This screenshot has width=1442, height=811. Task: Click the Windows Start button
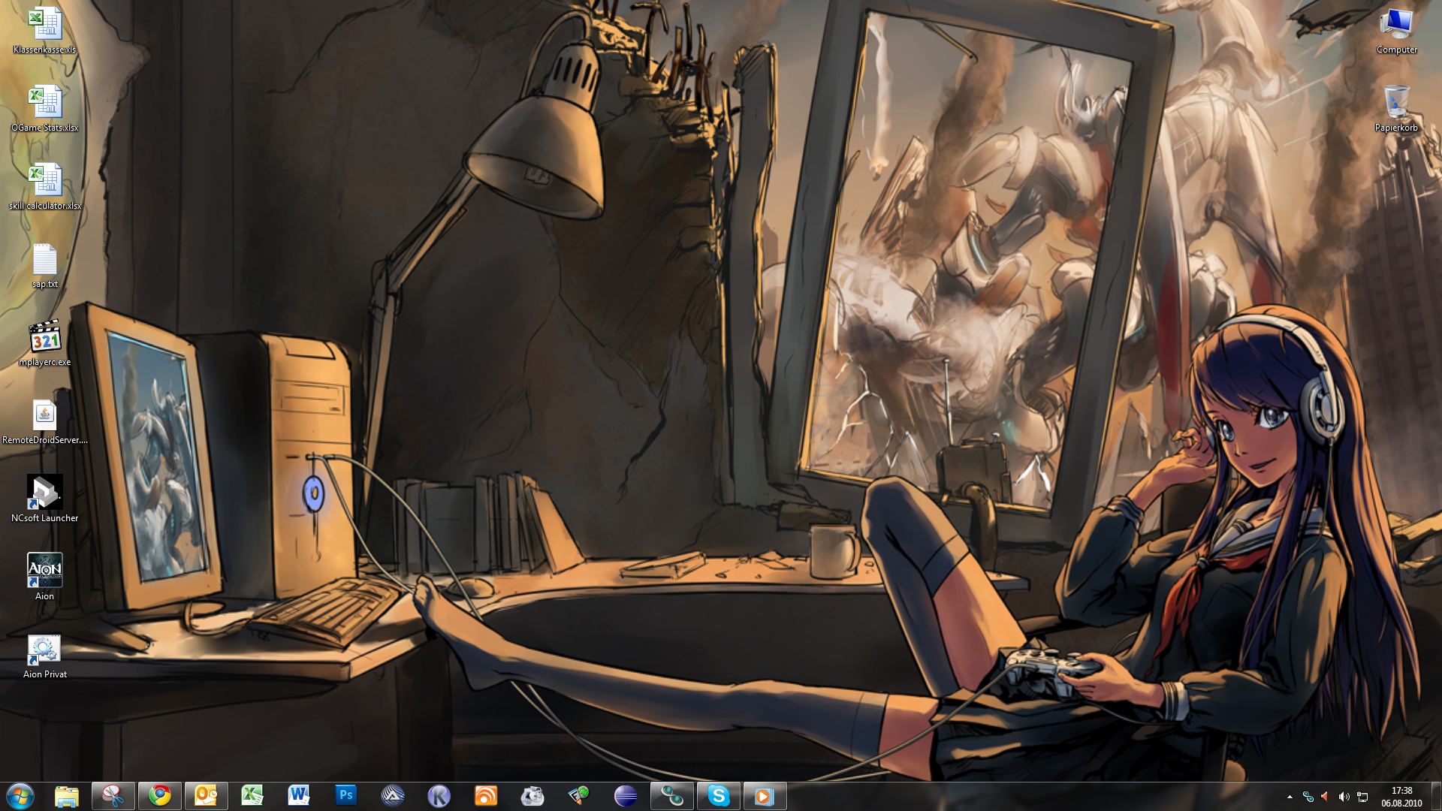[20, 795]
